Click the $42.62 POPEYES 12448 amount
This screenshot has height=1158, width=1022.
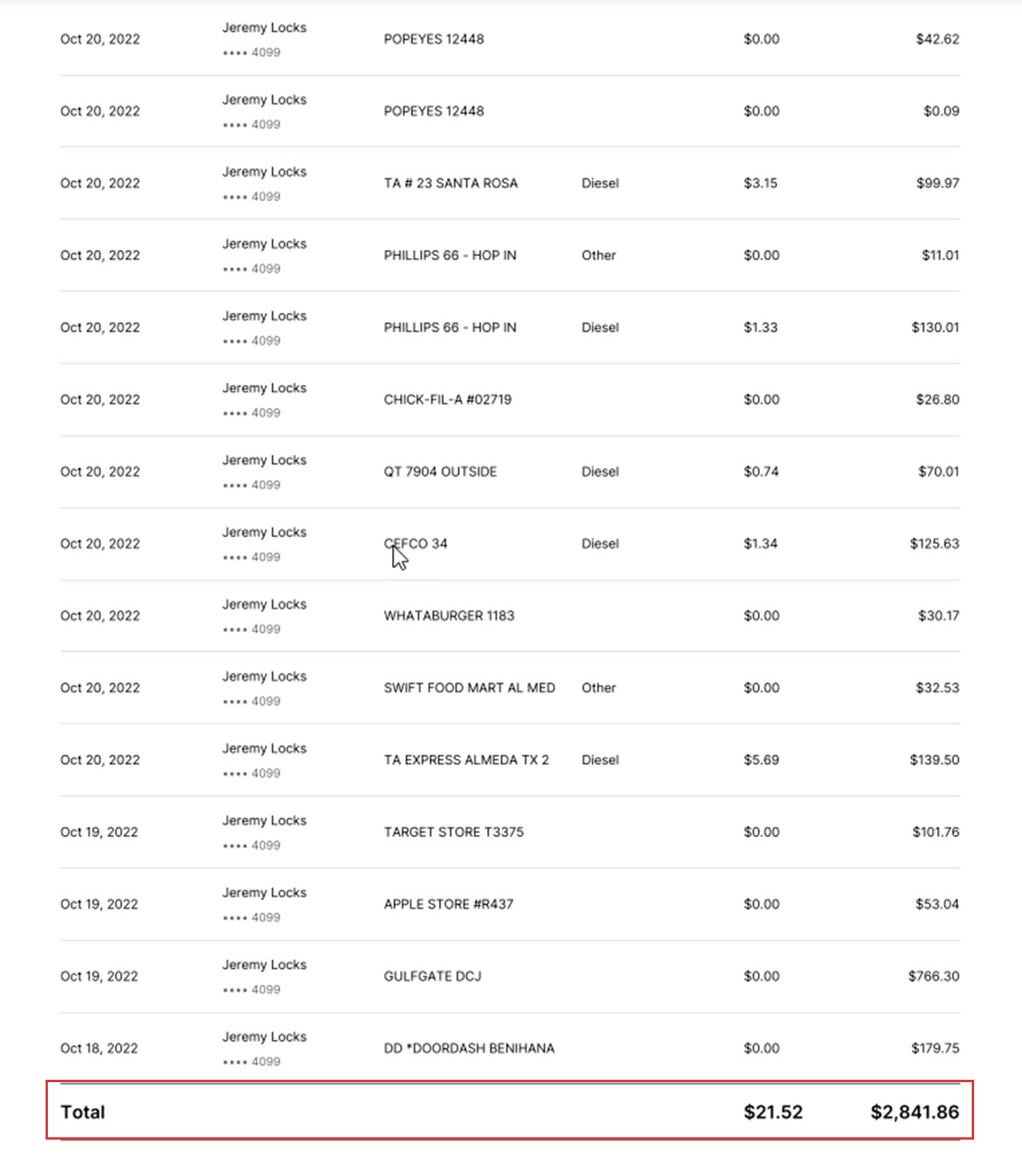937,39
